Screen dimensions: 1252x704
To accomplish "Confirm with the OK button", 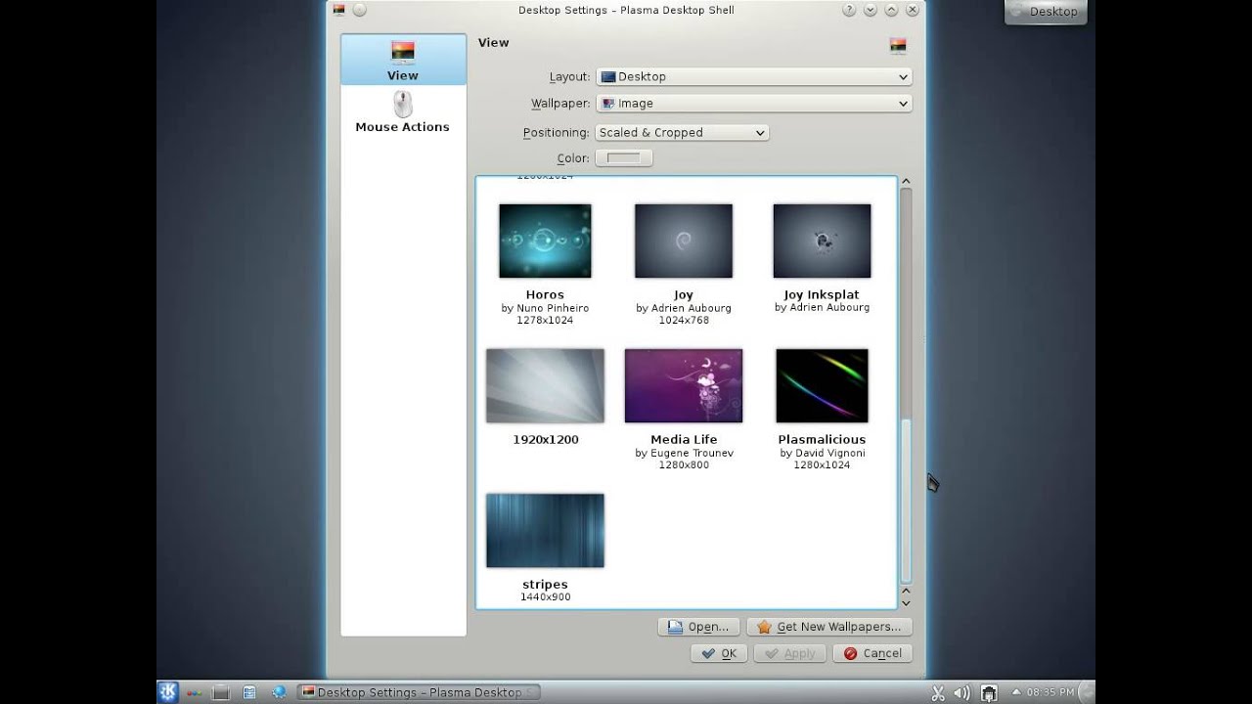I will pos(719,653).
